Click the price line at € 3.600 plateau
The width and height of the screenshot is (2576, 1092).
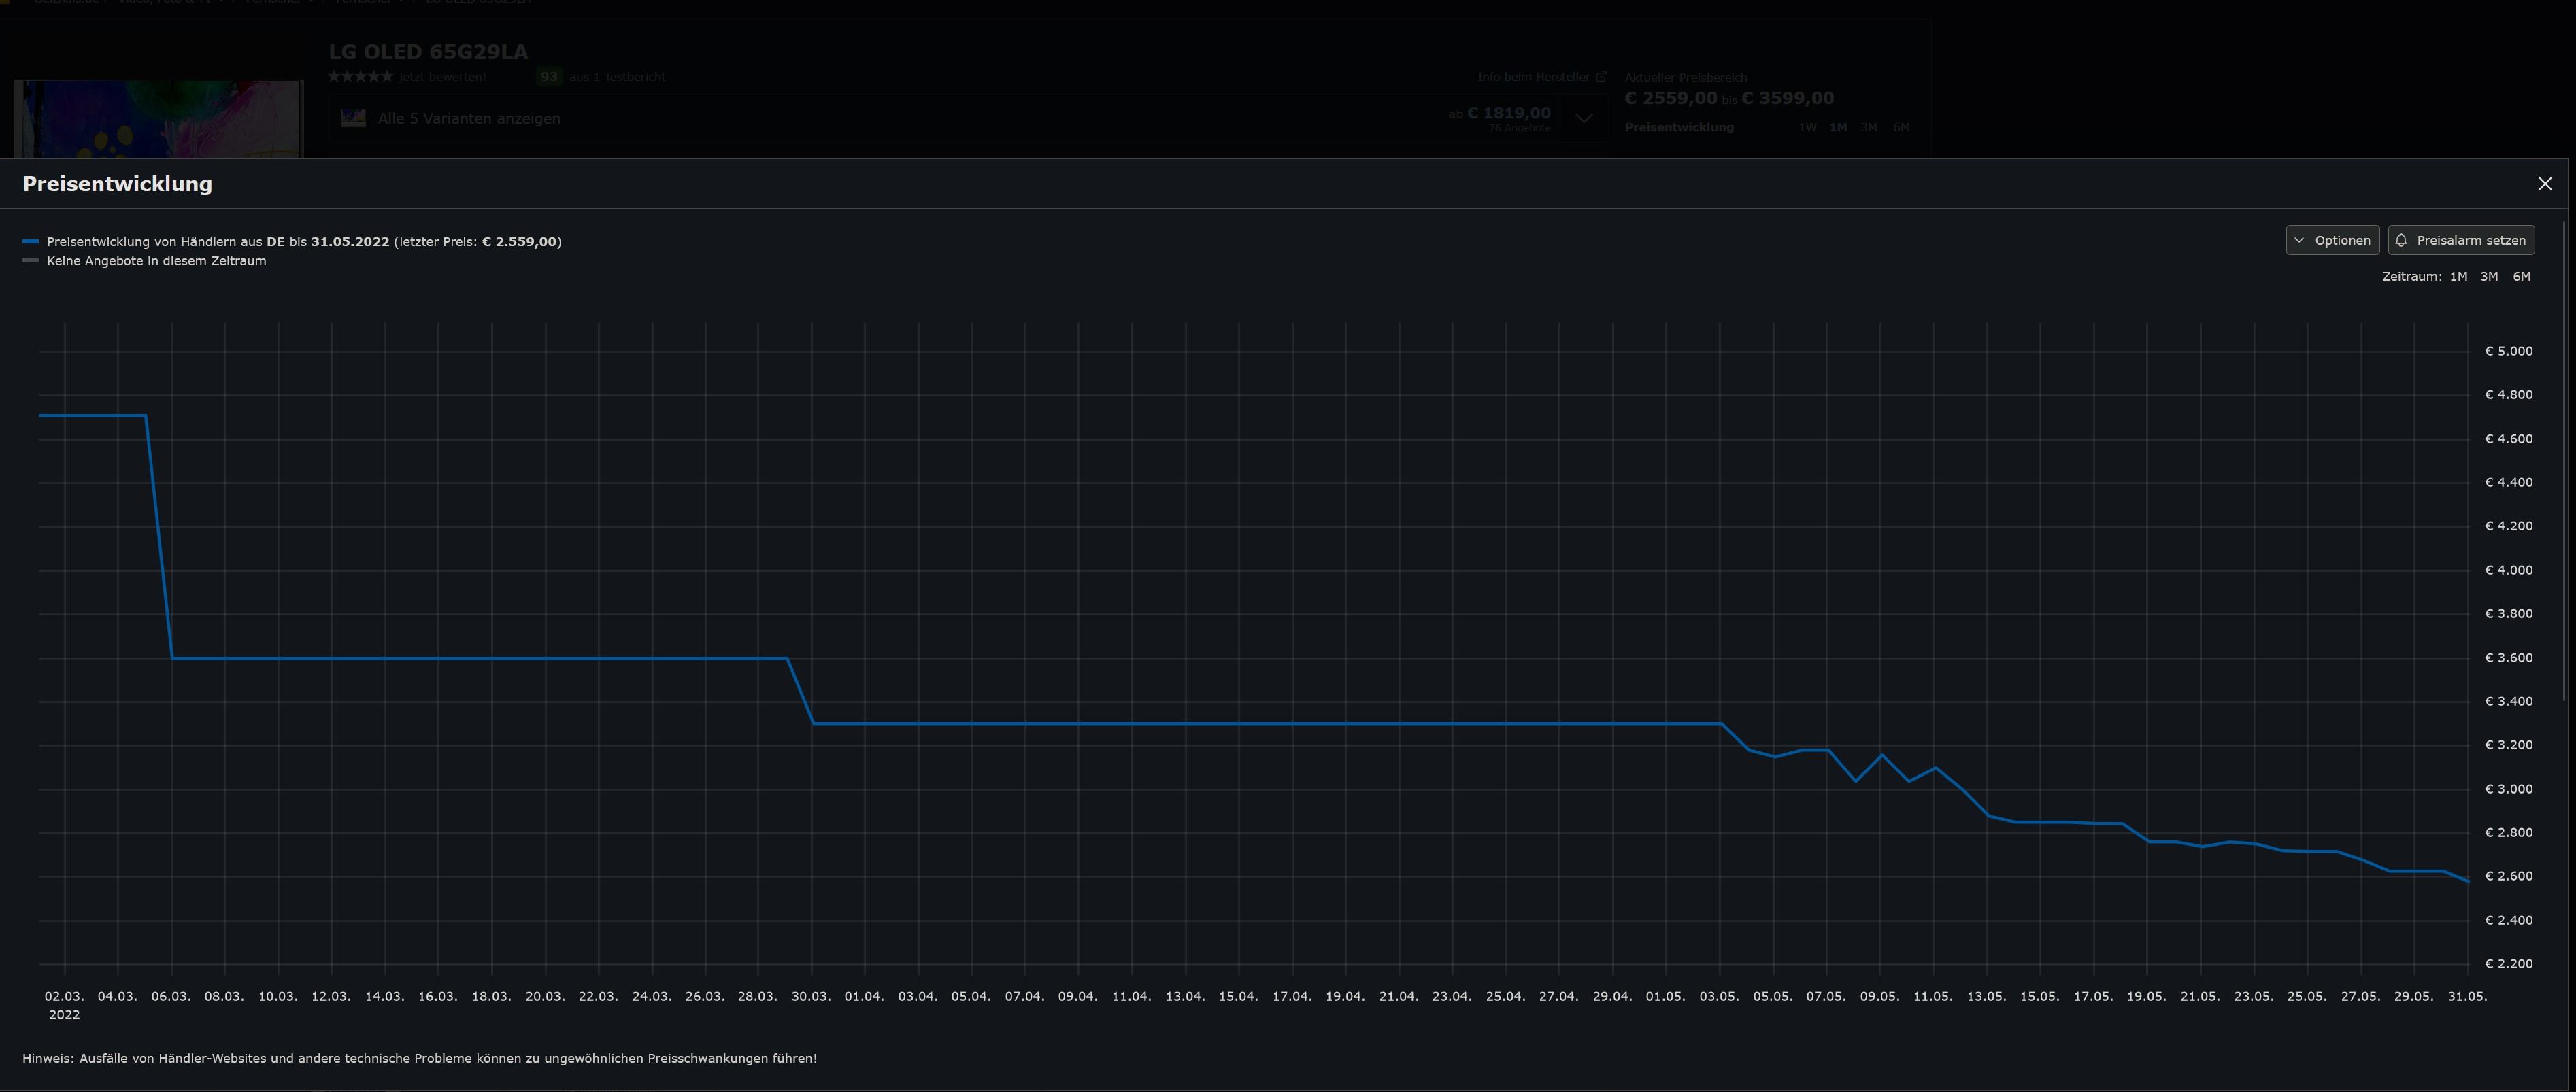480,658
